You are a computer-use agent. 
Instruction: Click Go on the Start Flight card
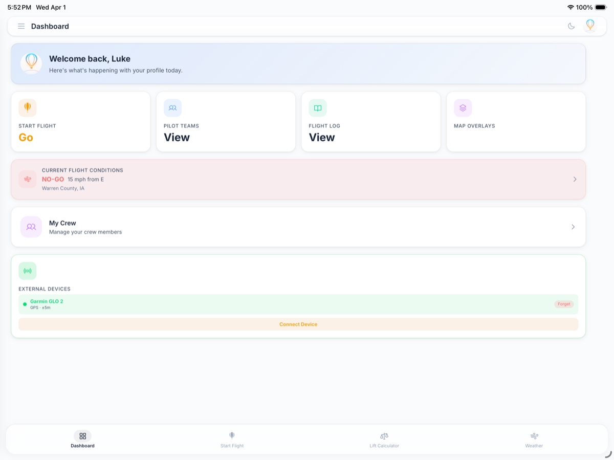[26, 137]
